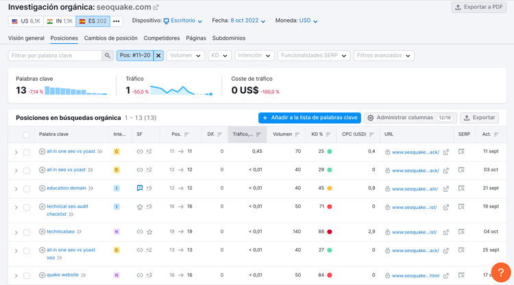The height and width of the screenshot is (285, 514).
Task: Open Administrar columnas settings
Action: [411, 118]
